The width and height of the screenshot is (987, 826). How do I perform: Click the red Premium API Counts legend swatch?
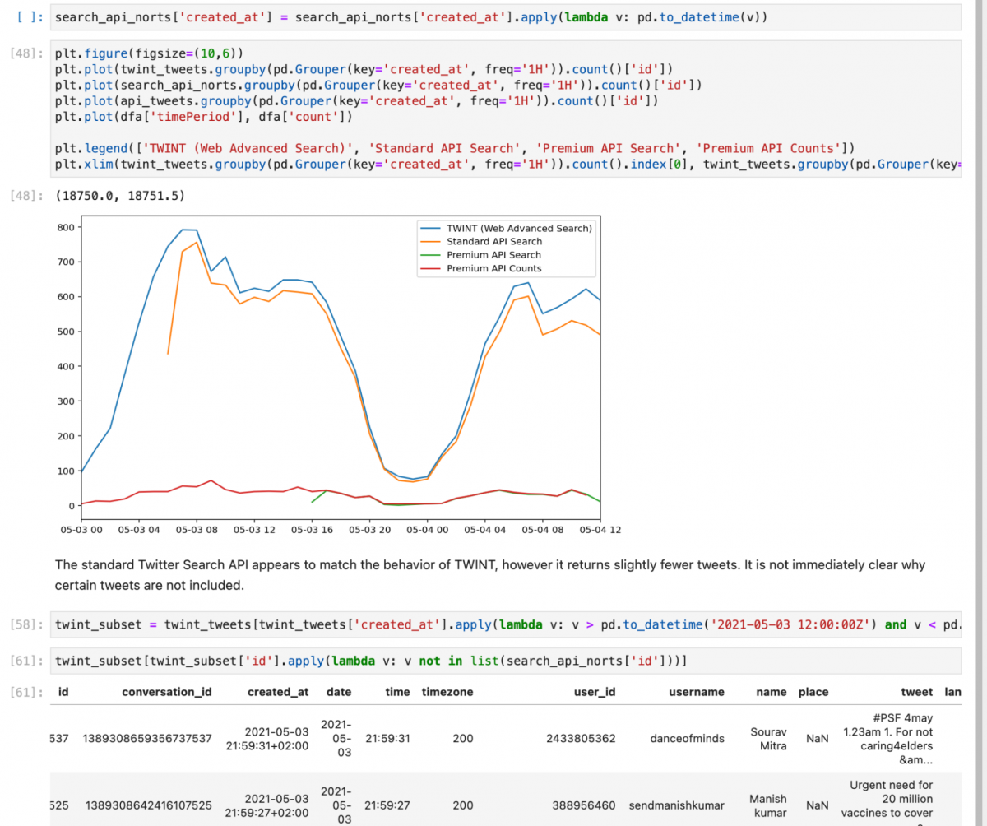point(431,268)
